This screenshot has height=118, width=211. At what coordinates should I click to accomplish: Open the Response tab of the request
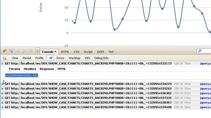47,69
